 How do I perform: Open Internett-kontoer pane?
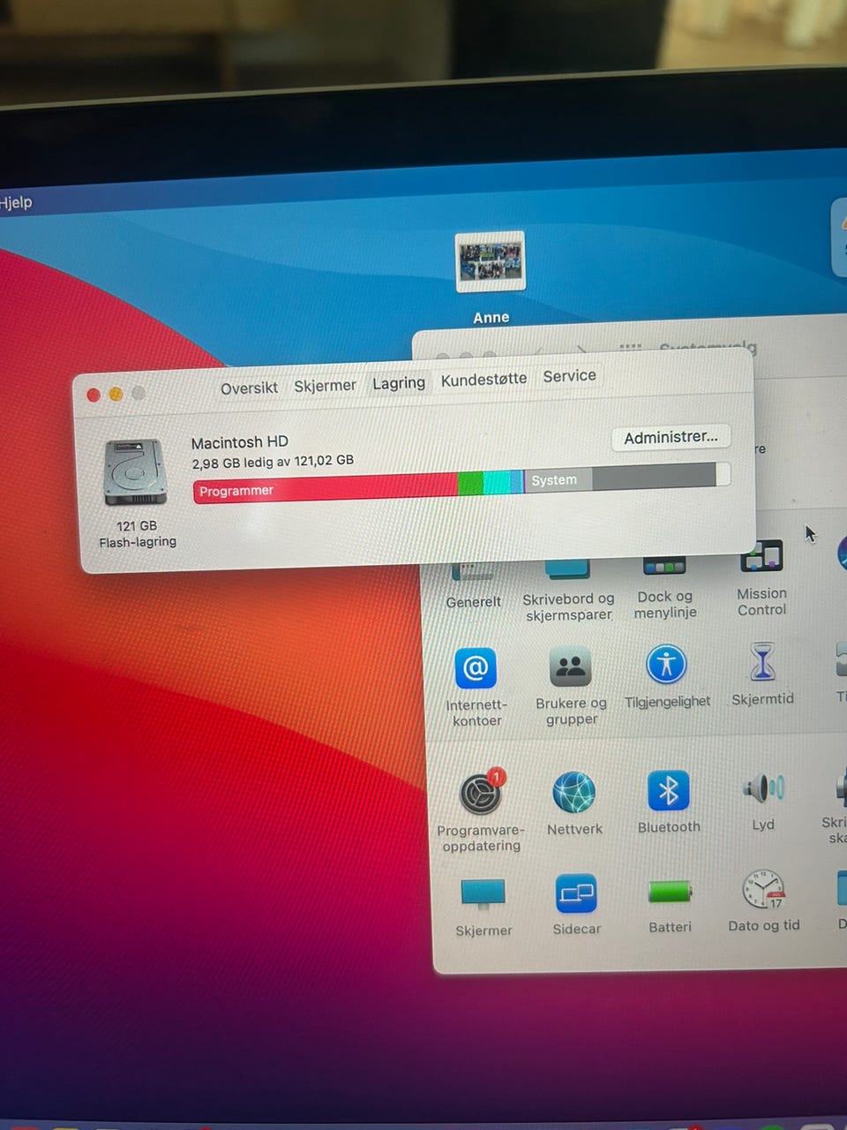476,687
